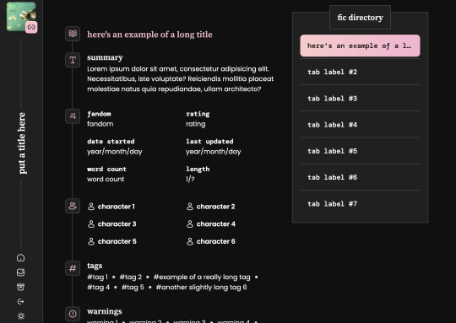Click the "#tag 2" tag
The width and height of the screenshot is (456, 323).
[131, 277]
